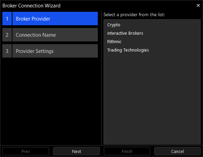The width and height of the screenshot is (203, 157).
Task: Click the step number 1 box
Action: [x=7, y=19]
